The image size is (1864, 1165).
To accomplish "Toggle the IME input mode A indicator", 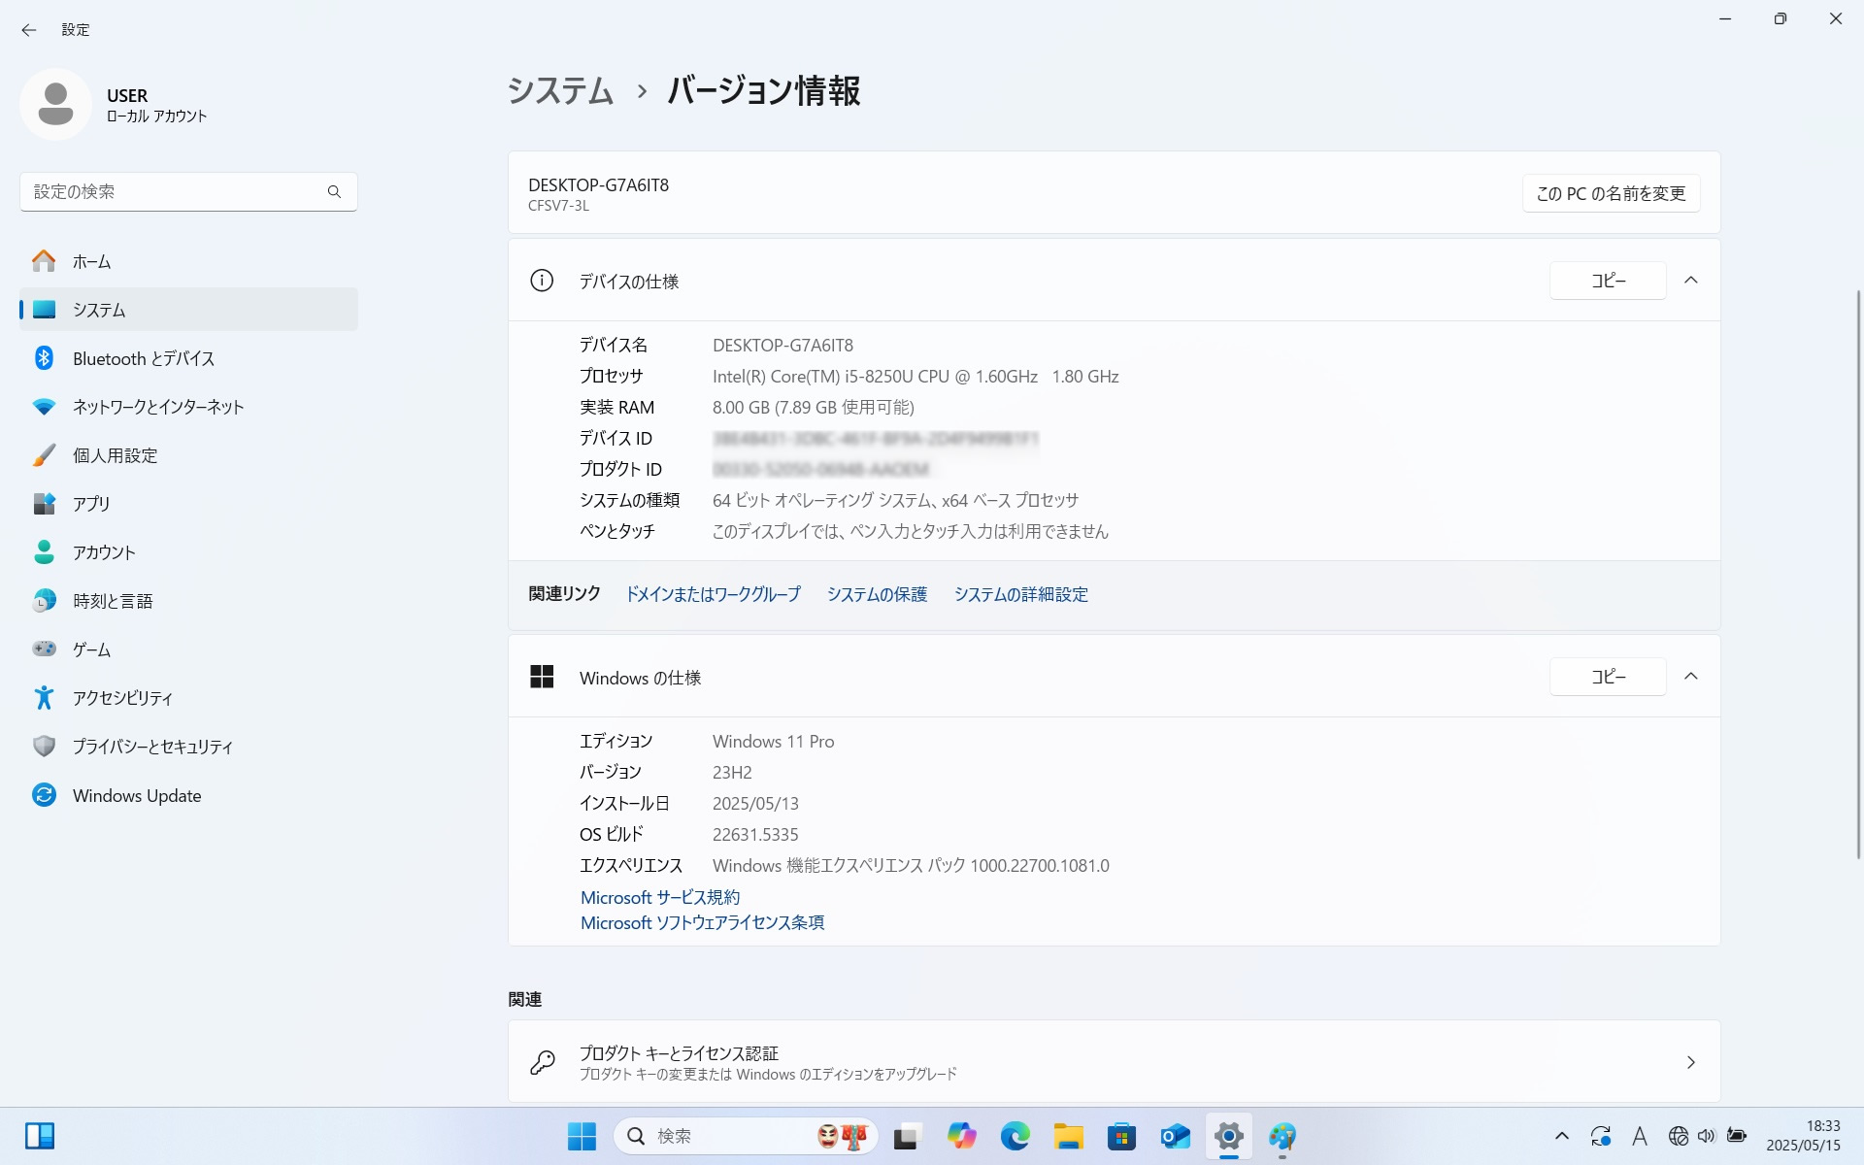I will click(x=1640, y=1136).
